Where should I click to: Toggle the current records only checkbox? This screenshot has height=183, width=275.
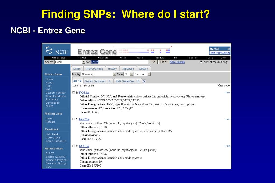pos(201,62)
